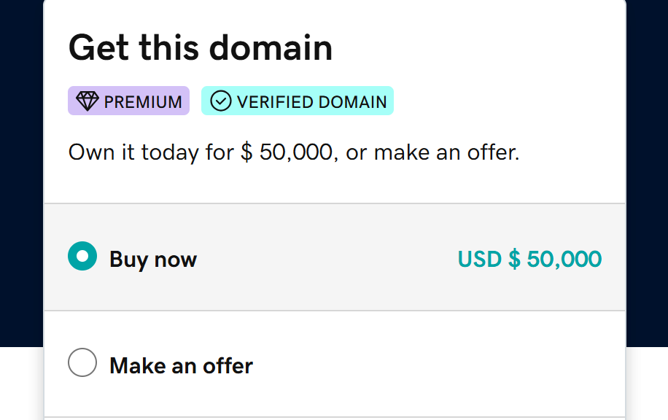Viewport: 668px width, 420px height.
Task: Click the Get this domain heading
Action: (x=201, y=47)
